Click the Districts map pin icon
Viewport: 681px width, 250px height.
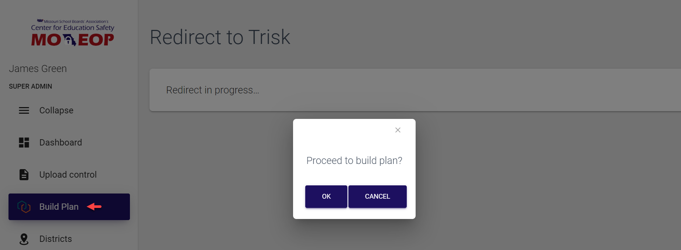[x=24, y=239]
